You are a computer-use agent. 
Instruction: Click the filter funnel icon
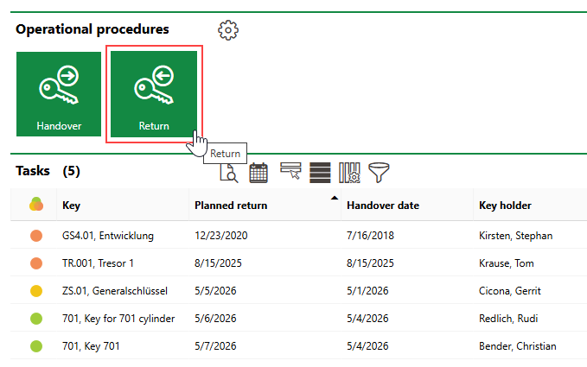point(379,173)
